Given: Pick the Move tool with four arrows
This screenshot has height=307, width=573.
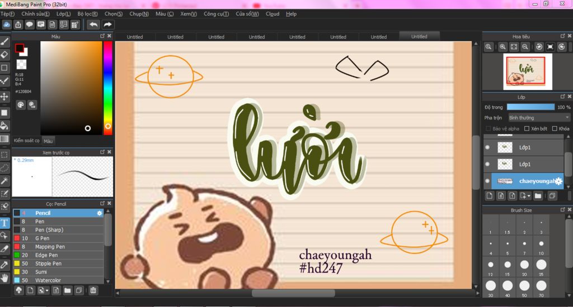Looking at the screenshot, I should (4, 96).
